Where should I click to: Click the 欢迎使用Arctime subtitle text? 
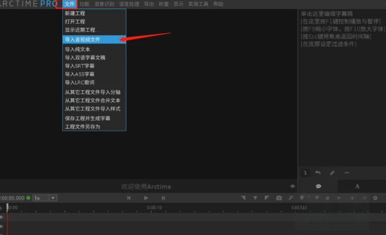146,187
